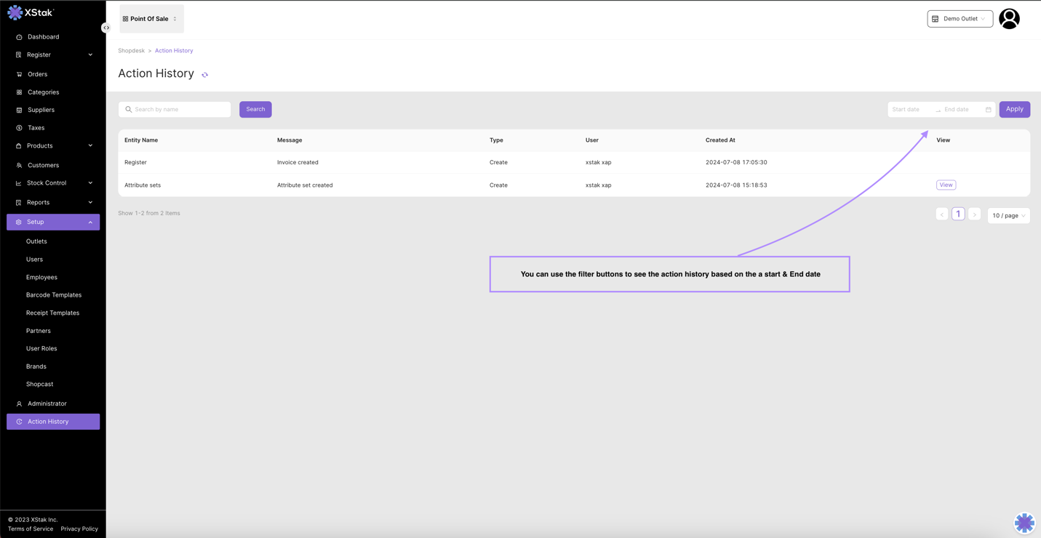The width and height of the screenshot is (1041, 538).
Task: Open the Privacy Policy link
Action: coord(79,529)
